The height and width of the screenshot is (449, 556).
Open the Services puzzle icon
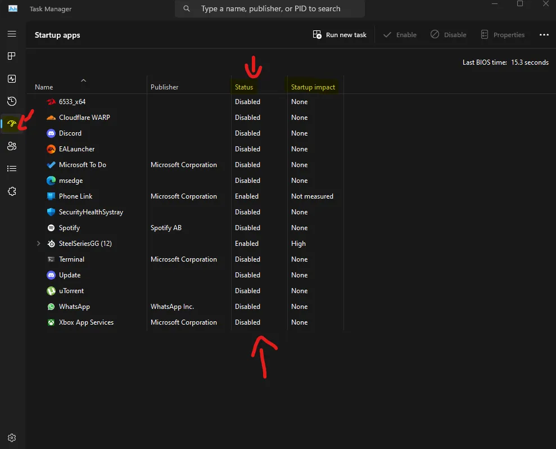(12, 191)
